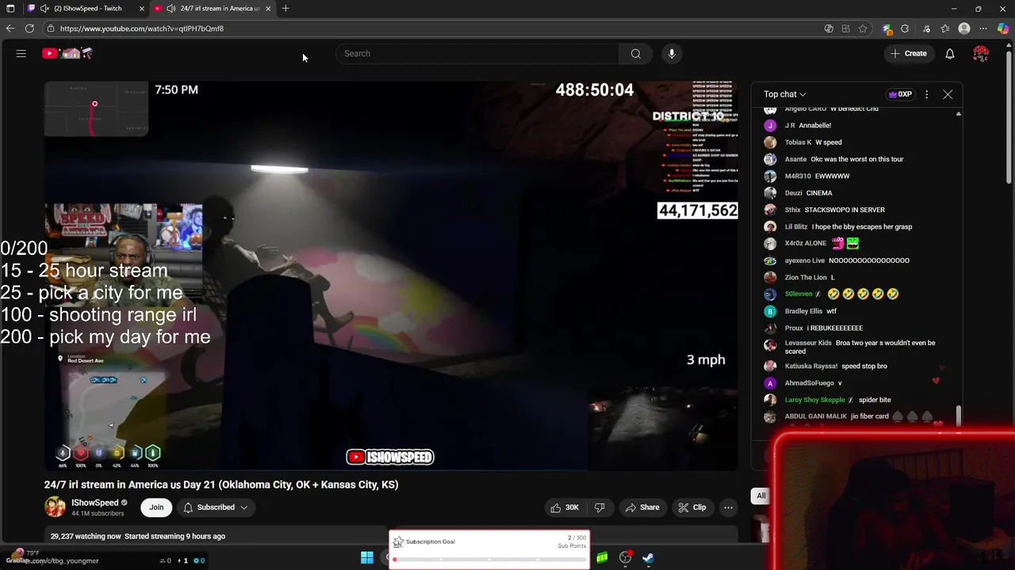The height and width of the screenshot is (570, 1015).
Task: Open the IShowSpeed channel avatar
Action: [55, 507]
